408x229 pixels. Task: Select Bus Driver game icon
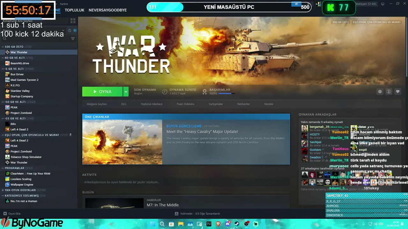pyautogui.click(x=8, y=74)
